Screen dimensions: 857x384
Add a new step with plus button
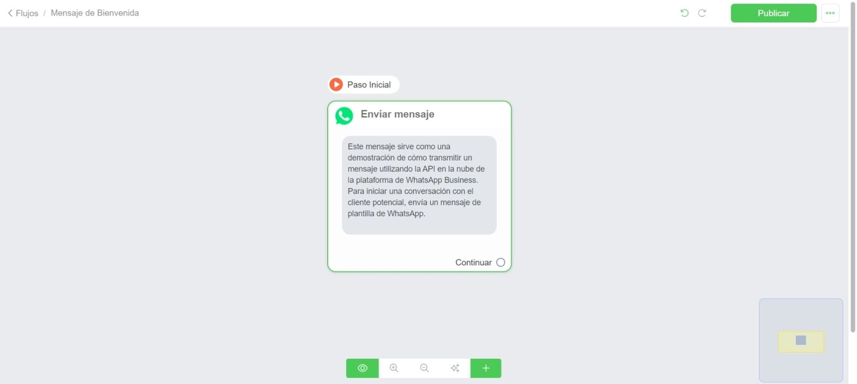486,368
